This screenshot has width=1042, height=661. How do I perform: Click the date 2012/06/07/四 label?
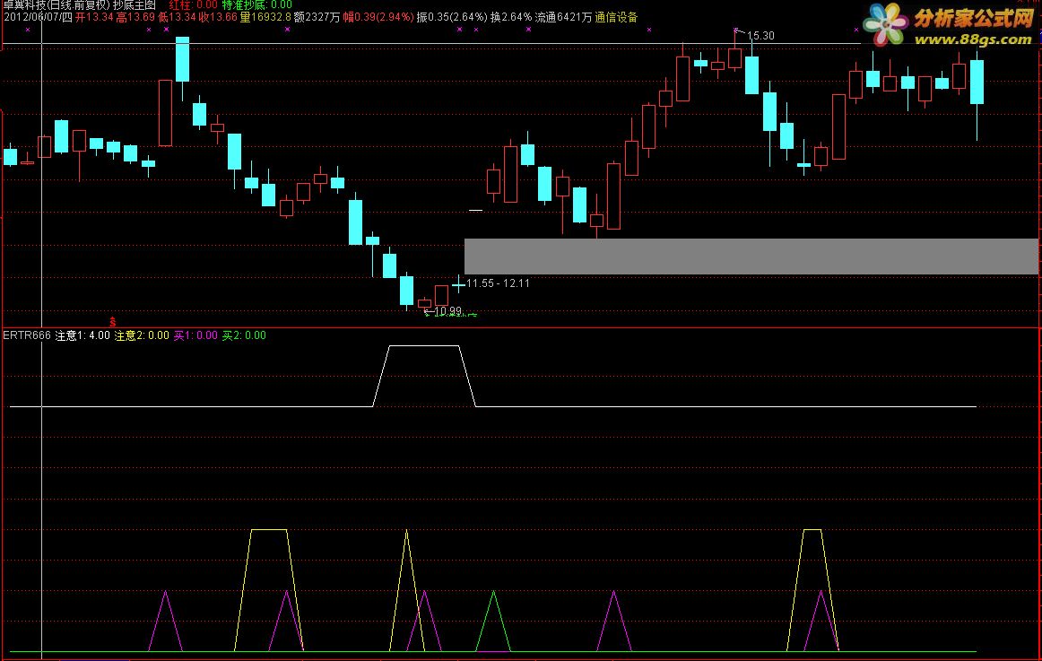pos(38,17)
